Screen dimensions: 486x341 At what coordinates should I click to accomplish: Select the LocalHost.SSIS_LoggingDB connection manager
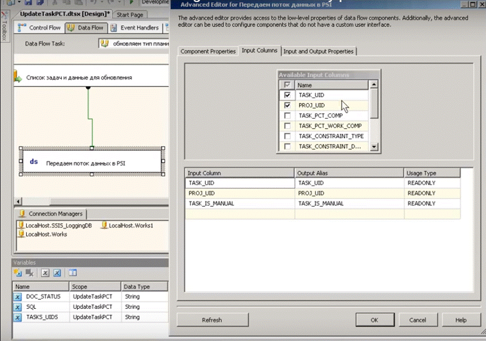55,225
